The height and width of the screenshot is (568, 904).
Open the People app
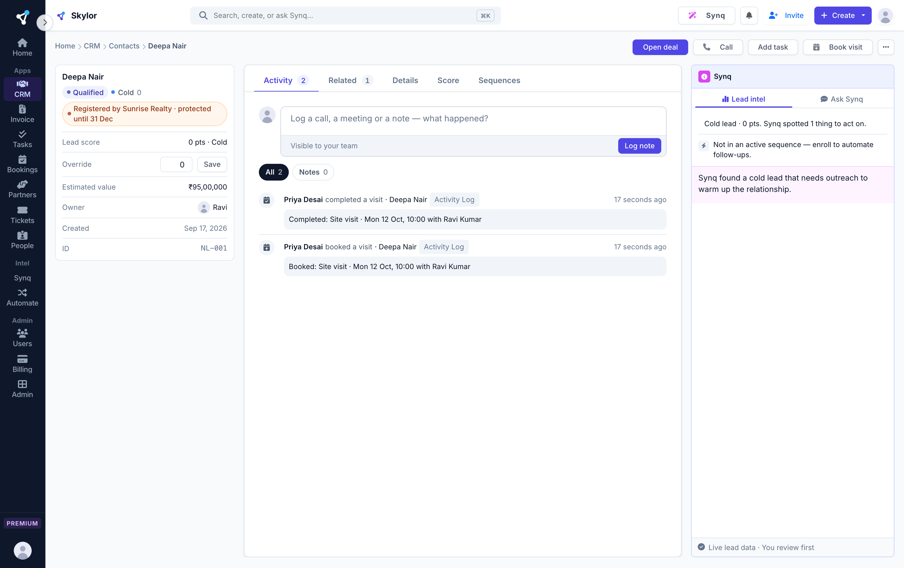(22, 240)
